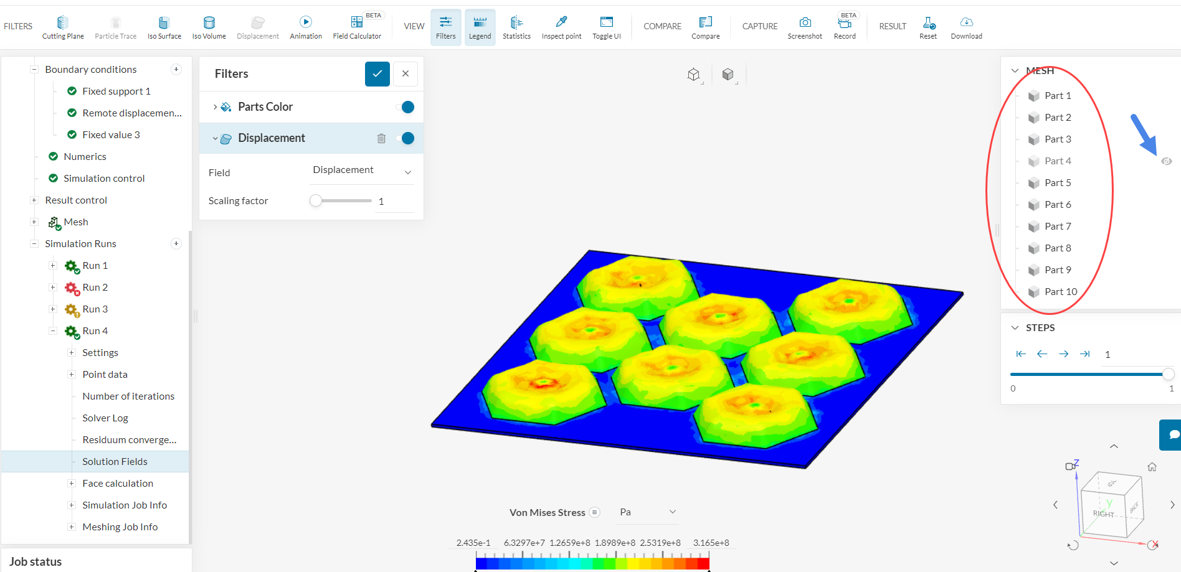This screenshot has height=572, width=1181.
Task: Confirm filters with the checkmark button
Action: coord(377,74)
